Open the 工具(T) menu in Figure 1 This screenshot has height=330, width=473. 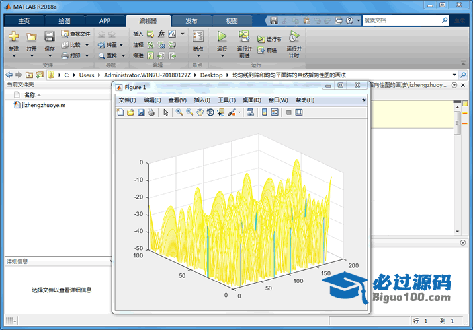[x=227, y=100]
